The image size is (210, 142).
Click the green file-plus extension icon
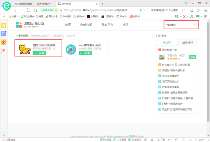[x=177, y=16]
